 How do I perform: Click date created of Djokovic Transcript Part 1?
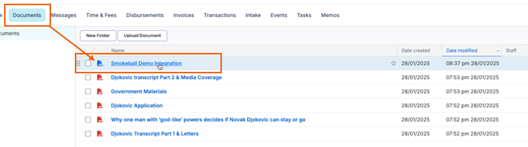pos(416,134)
